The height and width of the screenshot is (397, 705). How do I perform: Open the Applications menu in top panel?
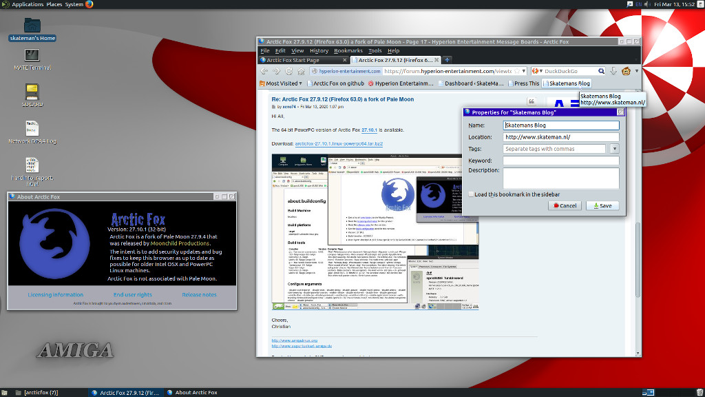28,4
